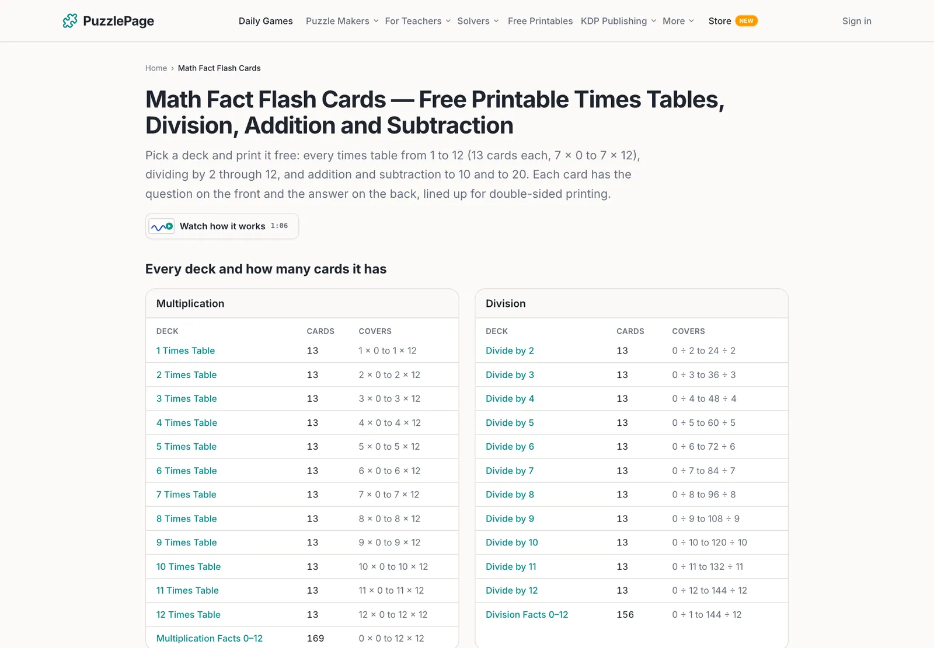Open Daily Games in the navigation
The height and width of the screenshot is (648, 934).
266,21
